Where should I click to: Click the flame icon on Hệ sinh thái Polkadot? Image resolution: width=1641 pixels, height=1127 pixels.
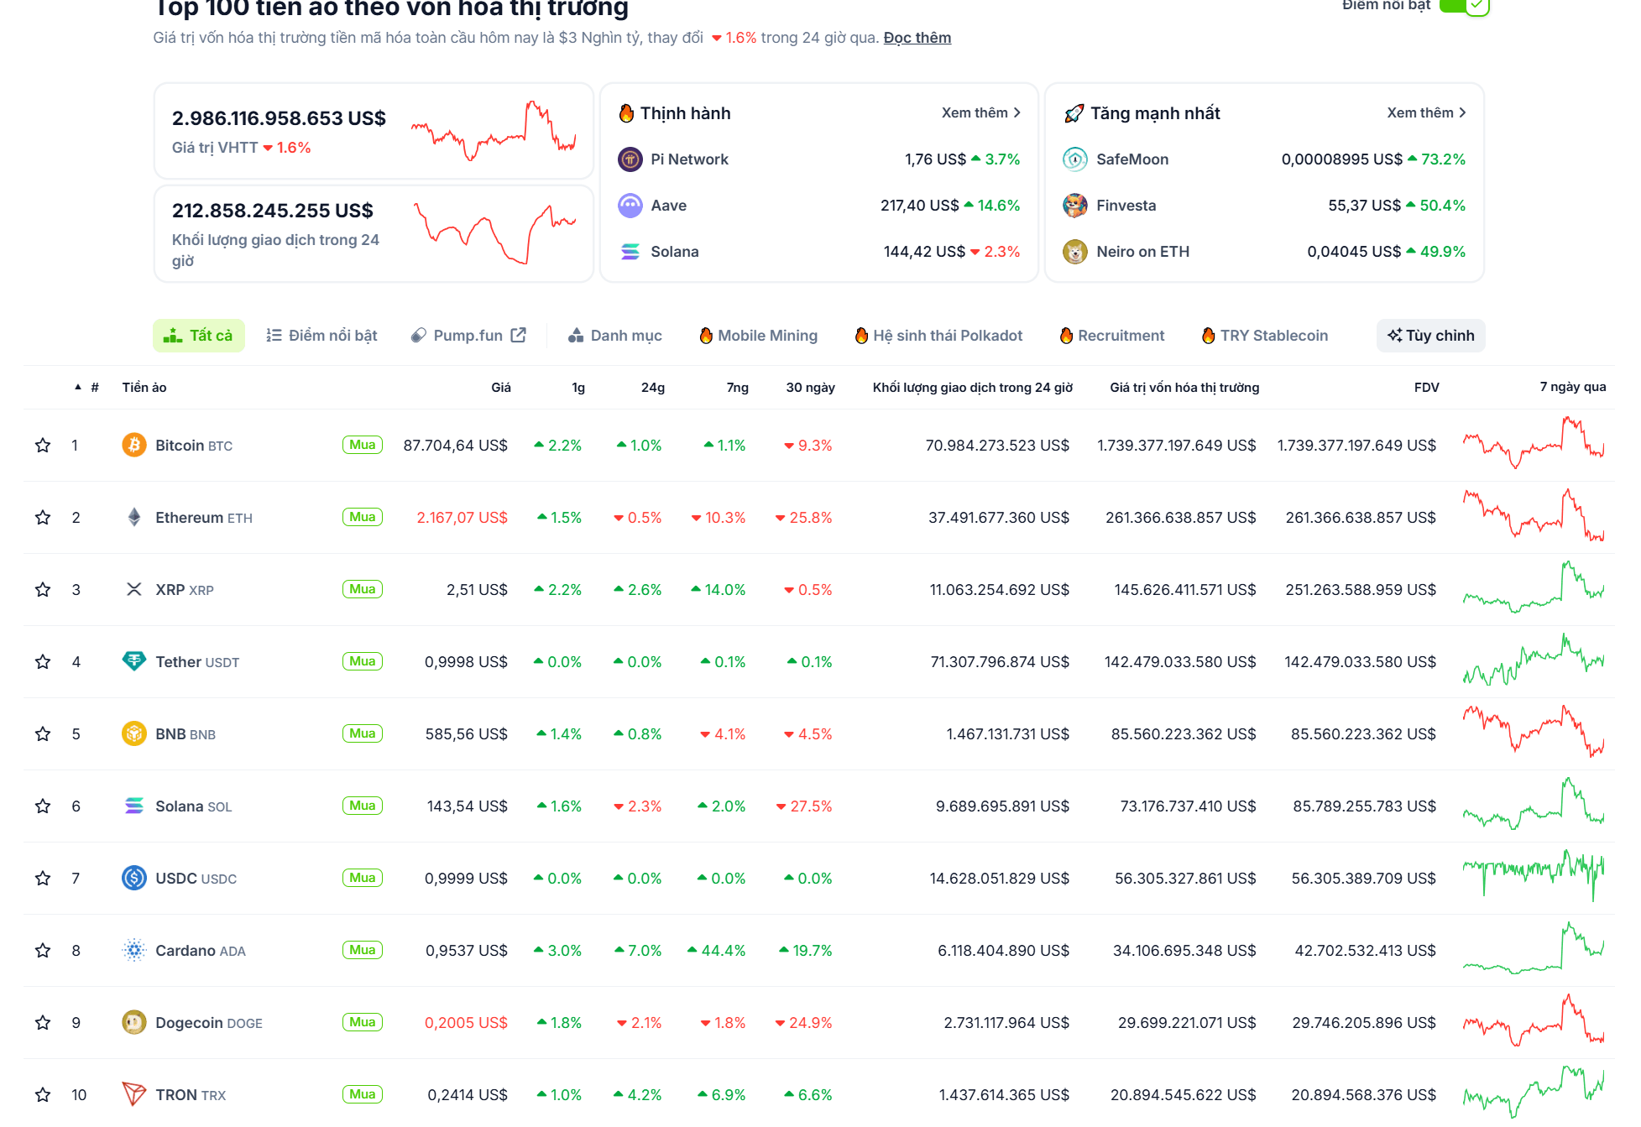point(861,336)
